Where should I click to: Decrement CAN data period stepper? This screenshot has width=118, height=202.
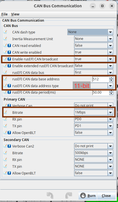coord(111,94)
